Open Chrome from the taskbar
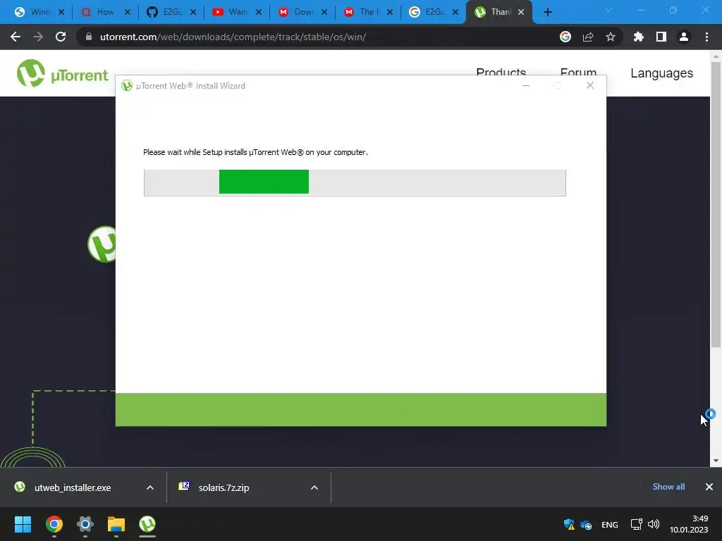 click(54, 524)
